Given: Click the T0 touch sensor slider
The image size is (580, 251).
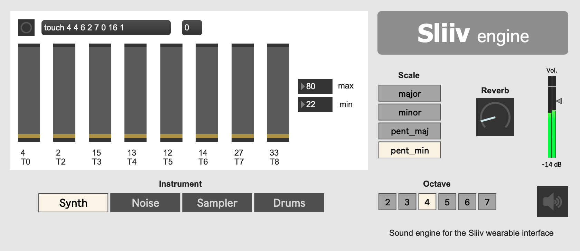Looking at the screenshot, I should [x=29, y=93].
